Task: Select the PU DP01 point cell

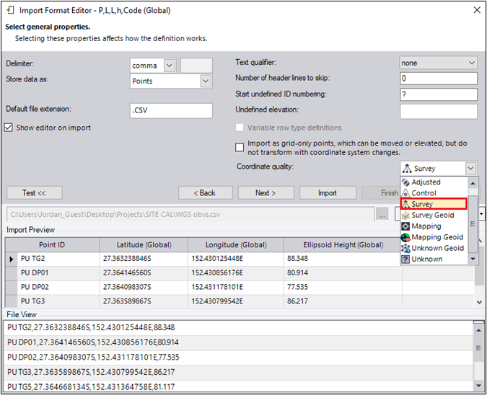Action: 58,272
